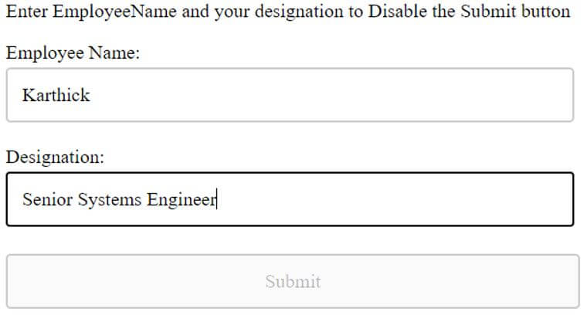Click empty space right of "Senior Systems Engineer"
The width and height of the screenshot is (587, 315).
[386, 199]
